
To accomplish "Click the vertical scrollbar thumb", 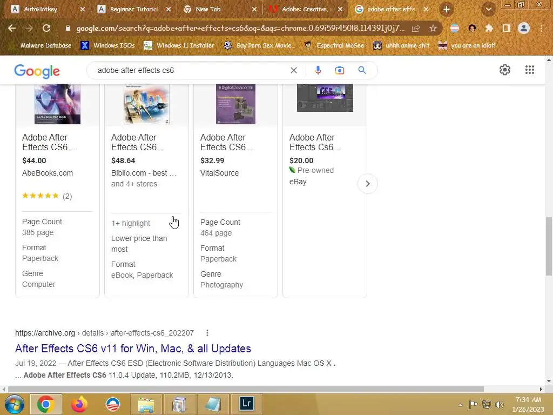I will [x=549, y=246].
